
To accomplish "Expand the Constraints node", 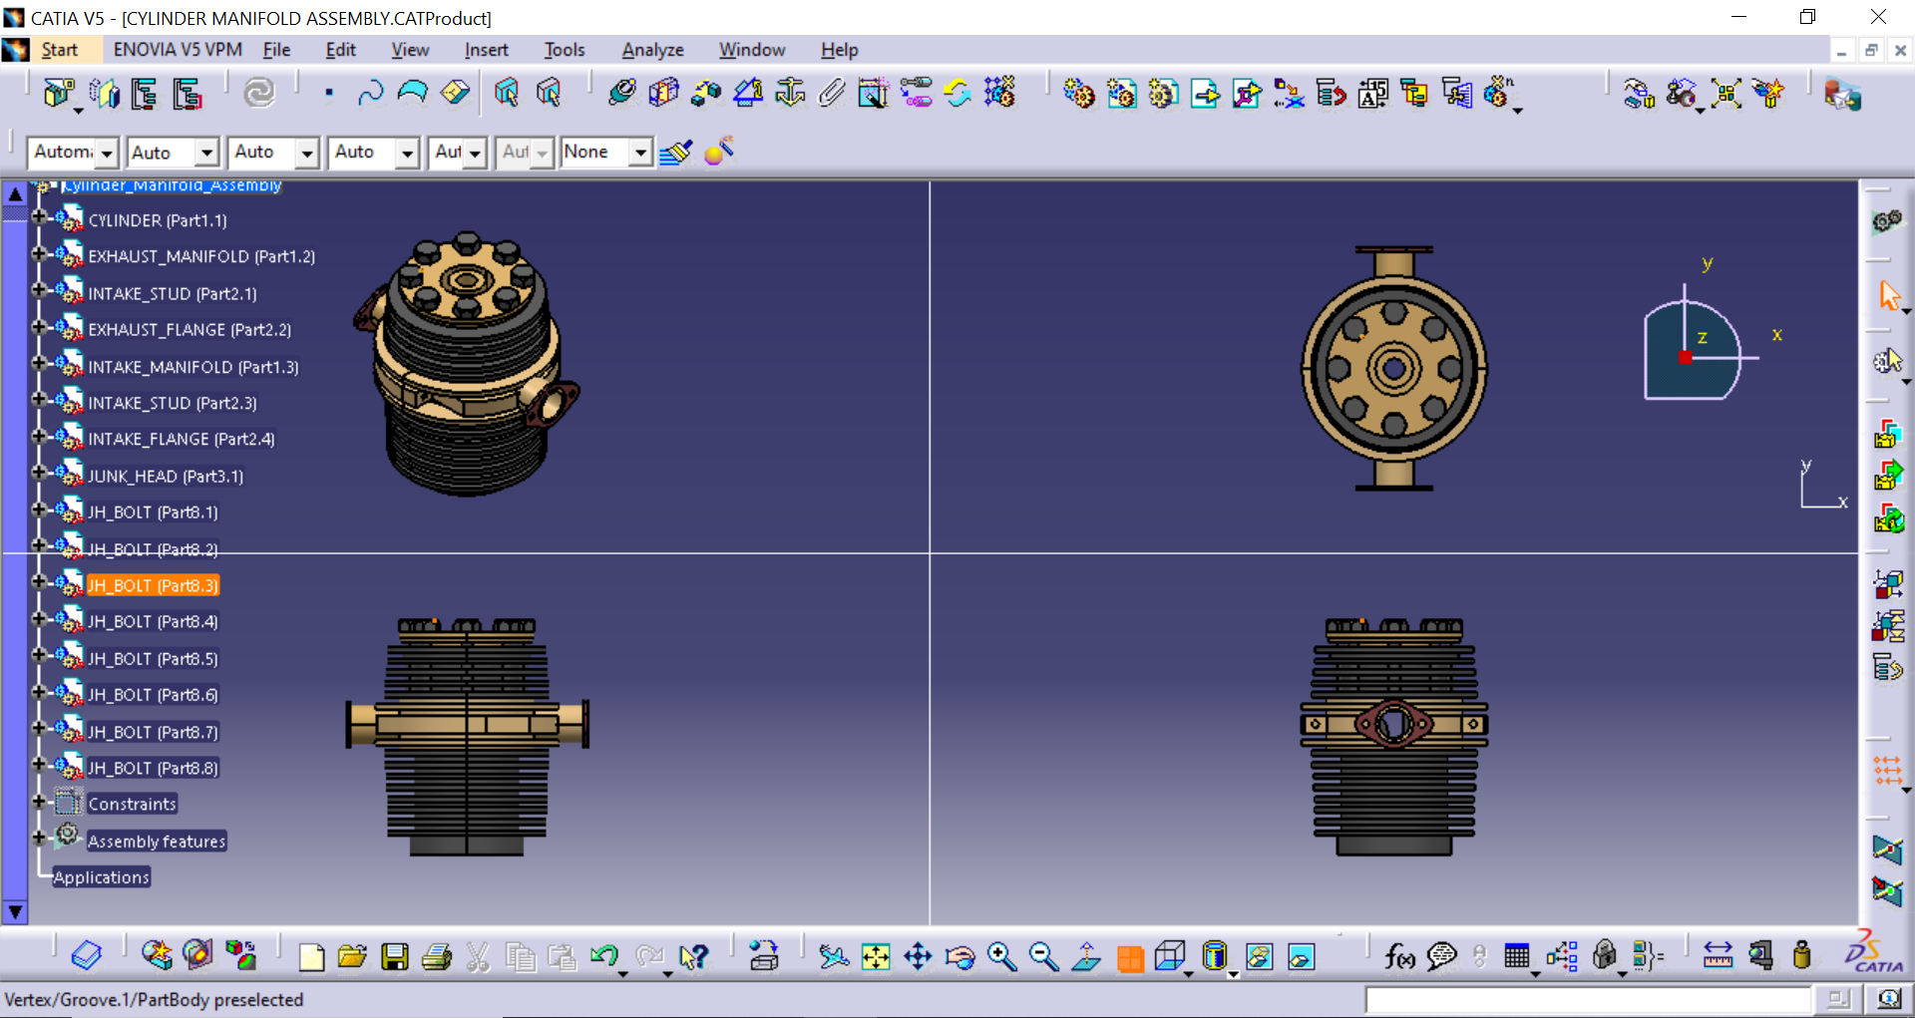I will [x=39, y=801].
